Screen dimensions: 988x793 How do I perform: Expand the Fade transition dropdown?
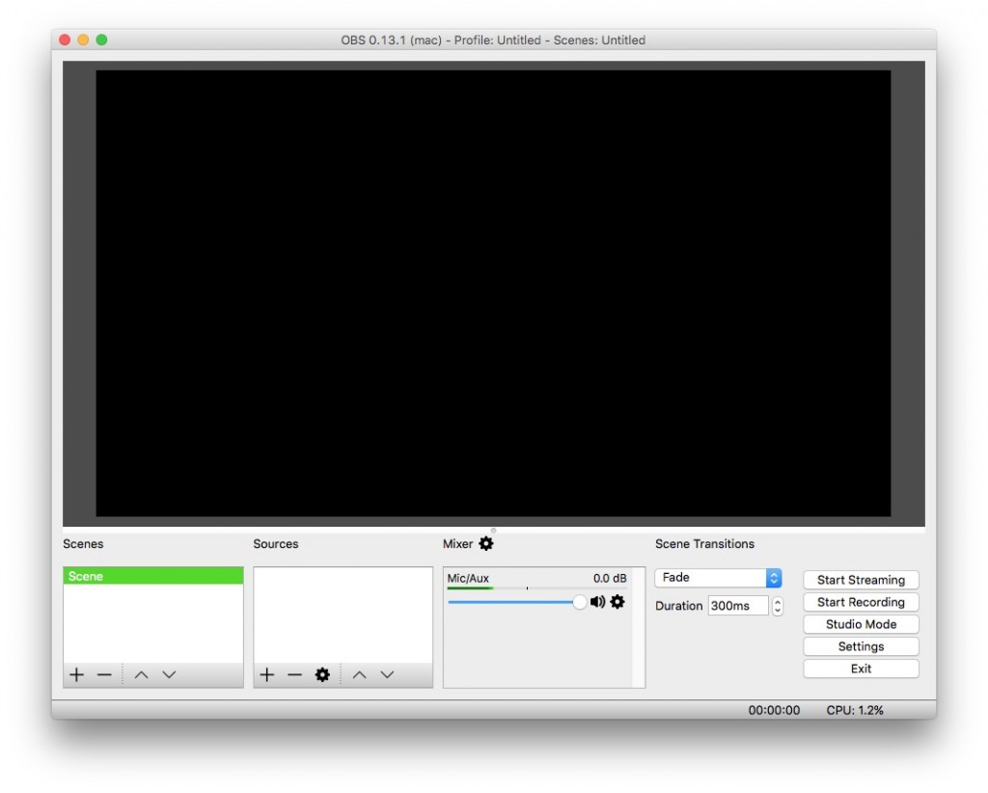(773, 578)
